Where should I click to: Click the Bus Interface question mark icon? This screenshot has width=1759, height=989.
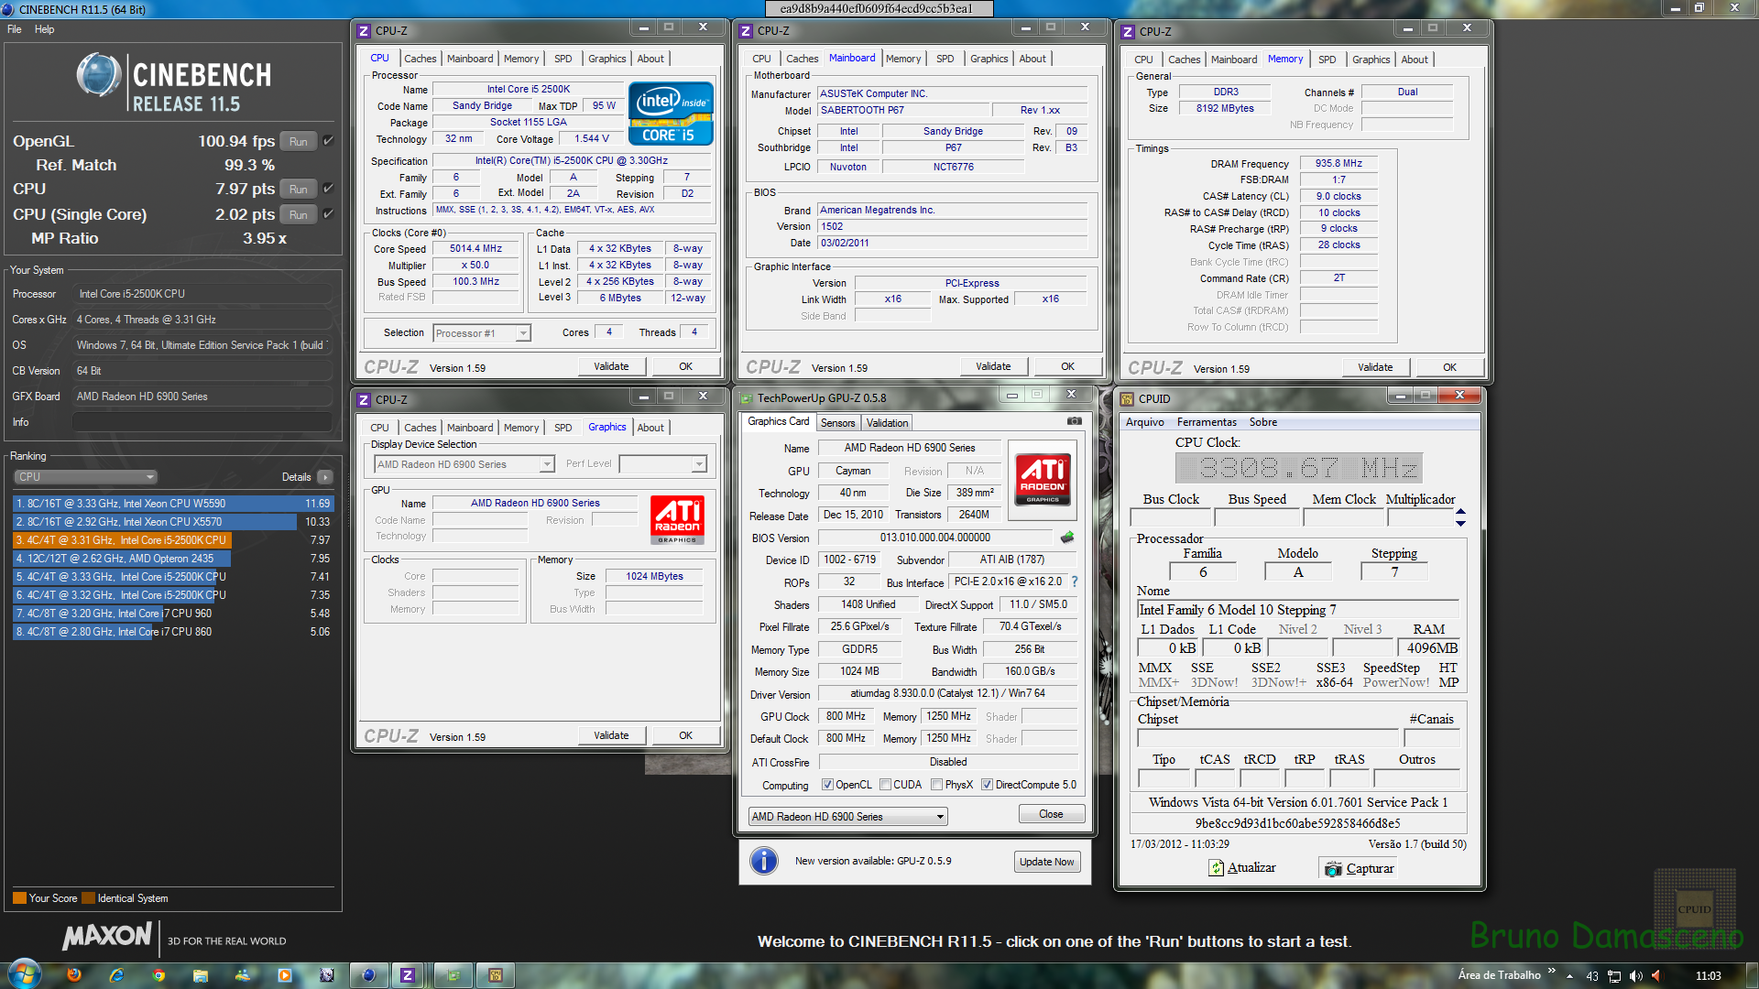pos(1075,581)
